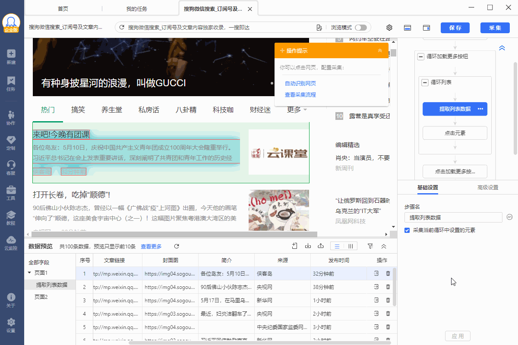Click the XPath icon next to 步骤名
518x345 pixels.
coord(509,217)
